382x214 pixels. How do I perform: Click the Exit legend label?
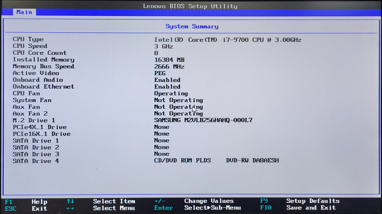39,208
